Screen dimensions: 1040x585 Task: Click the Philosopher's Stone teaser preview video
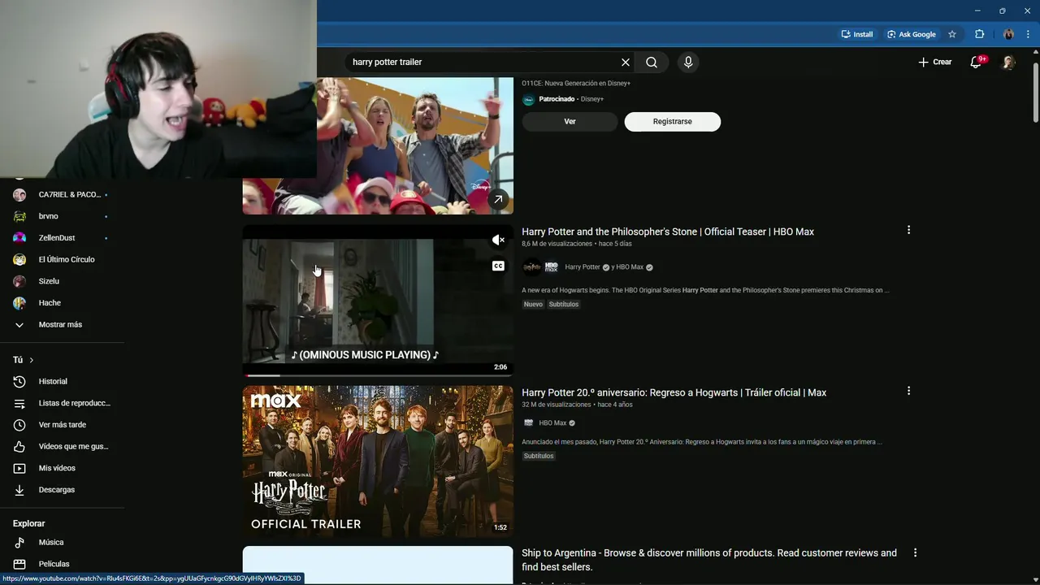(378, 301)
